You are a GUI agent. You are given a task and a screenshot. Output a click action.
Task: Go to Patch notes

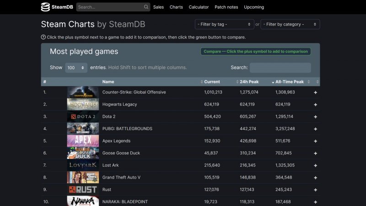[x=226, y=7]
